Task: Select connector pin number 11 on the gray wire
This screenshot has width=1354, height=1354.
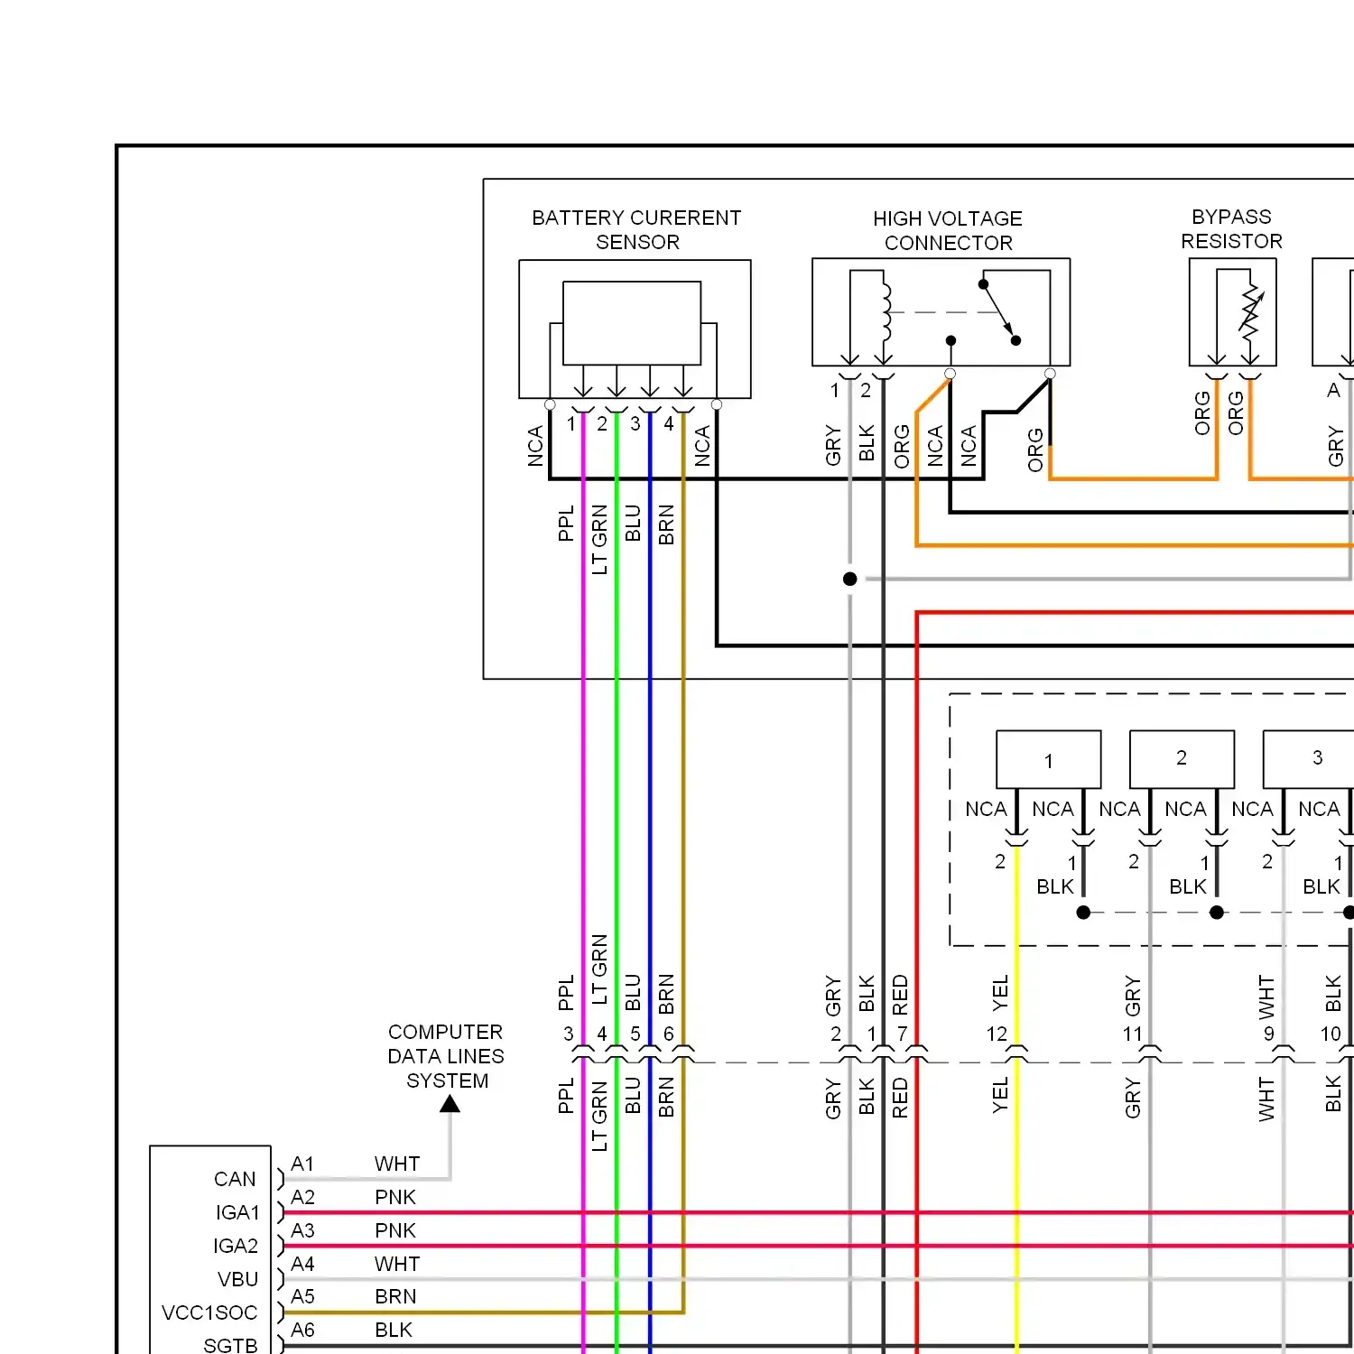Action: (x=1133, y=1034)
